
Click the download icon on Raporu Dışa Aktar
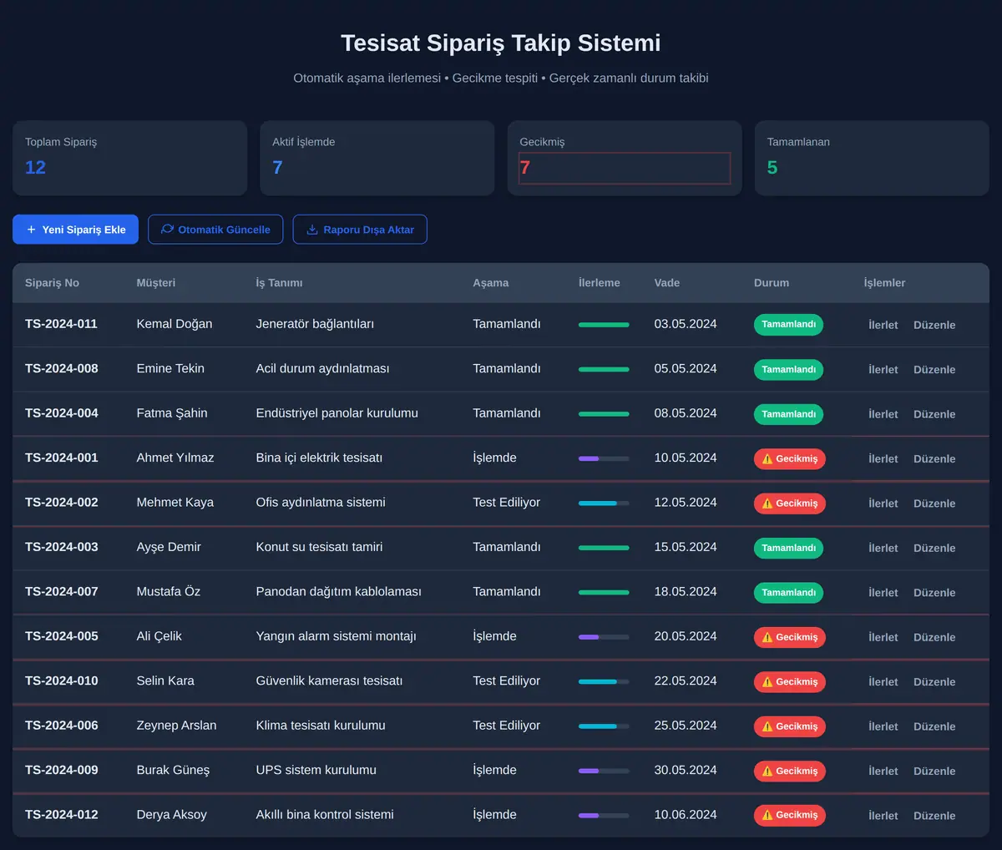click(x=312, y=230)
